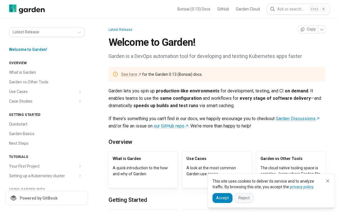Screen dimensions: 339x212
Task: Expand the Your First Project section
Action: pyautogui.click(x=80, y=166)
